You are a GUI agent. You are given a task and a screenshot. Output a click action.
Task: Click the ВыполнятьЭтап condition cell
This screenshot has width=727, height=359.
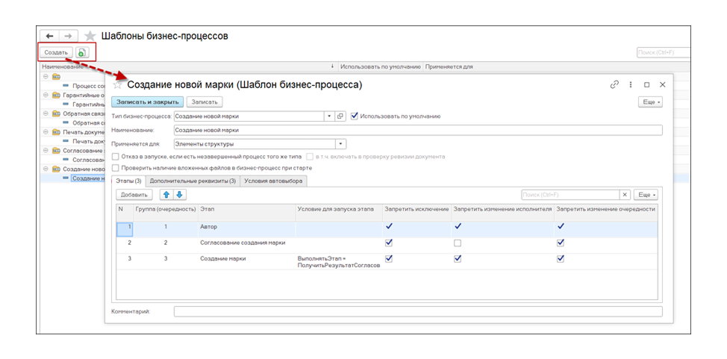(339, 262)
